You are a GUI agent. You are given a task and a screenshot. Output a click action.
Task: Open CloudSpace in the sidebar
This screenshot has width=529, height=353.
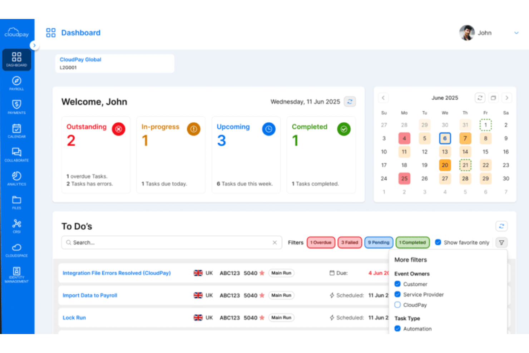pos(16,250)
